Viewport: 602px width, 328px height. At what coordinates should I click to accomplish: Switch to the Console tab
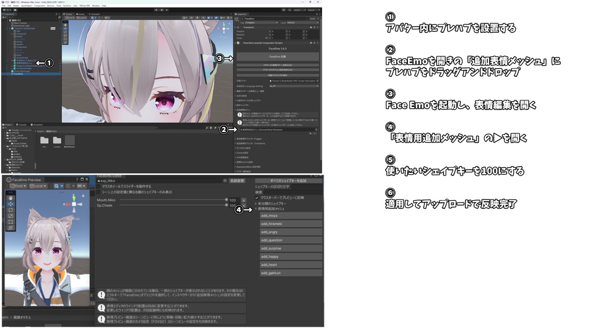(x=22, y=124)
